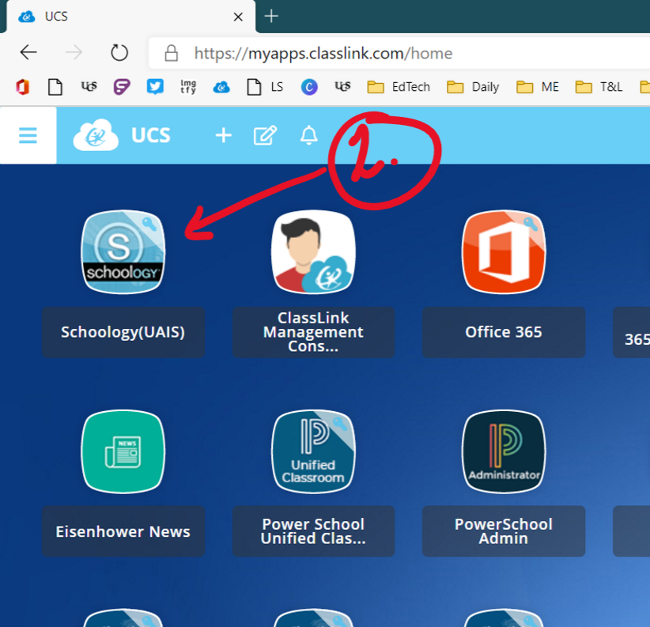Viewport: 650px width, 627px height.
Task: Open the PowerSchool Admin app
Action: (x=504, y=451)
